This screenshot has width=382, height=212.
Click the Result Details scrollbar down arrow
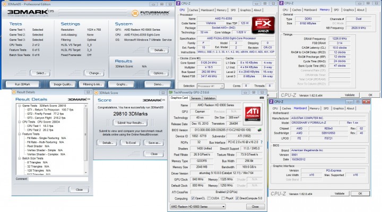(86, 173)
